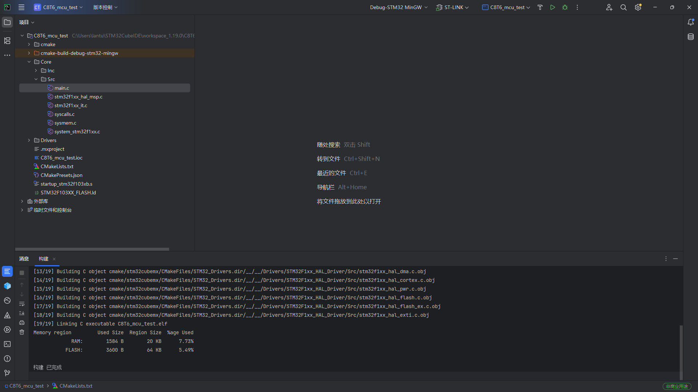This screenshot has width=698, height=392.
Task: Open the Database tool window
Action: [691, 36]
